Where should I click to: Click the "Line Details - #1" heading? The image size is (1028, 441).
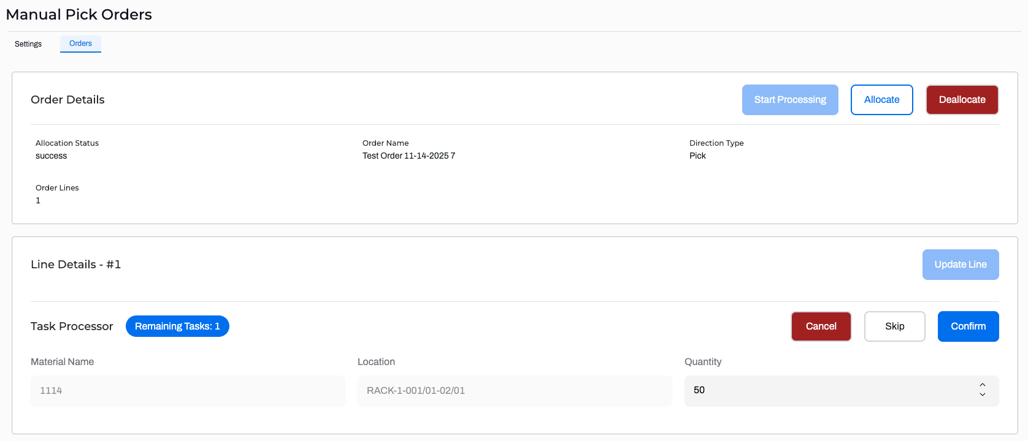click(x=76, y=265)
